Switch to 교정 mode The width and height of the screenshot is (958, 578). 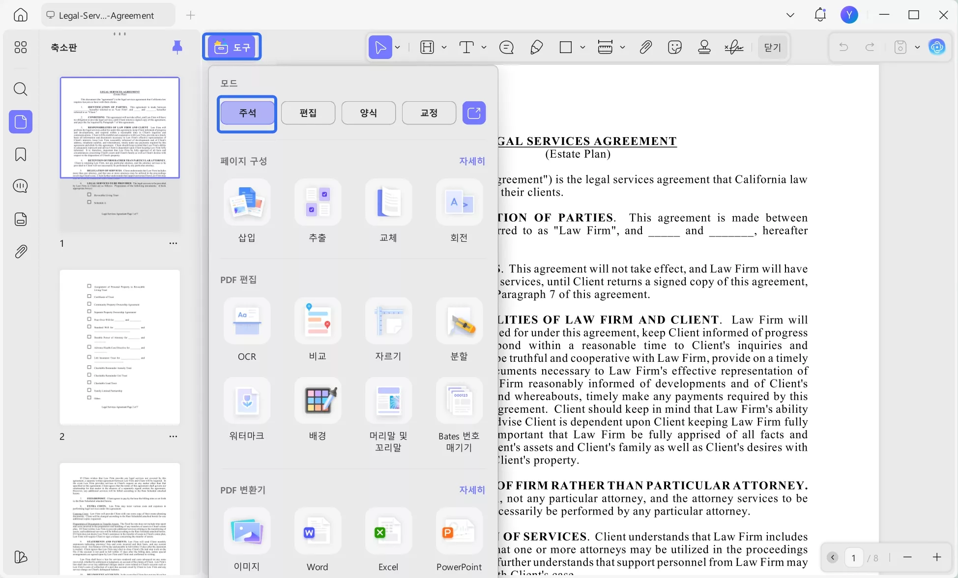point(428,113)
